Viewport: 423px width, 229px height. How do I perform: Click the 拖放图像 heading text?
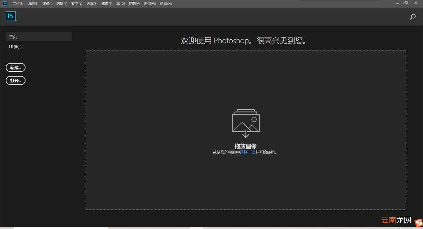point(245,146)
